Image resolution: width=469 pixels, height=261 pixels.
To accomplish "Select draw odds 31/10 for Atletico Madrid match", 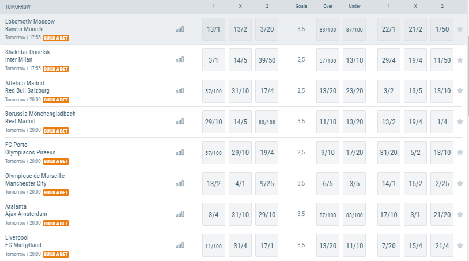I will [240, 91].
